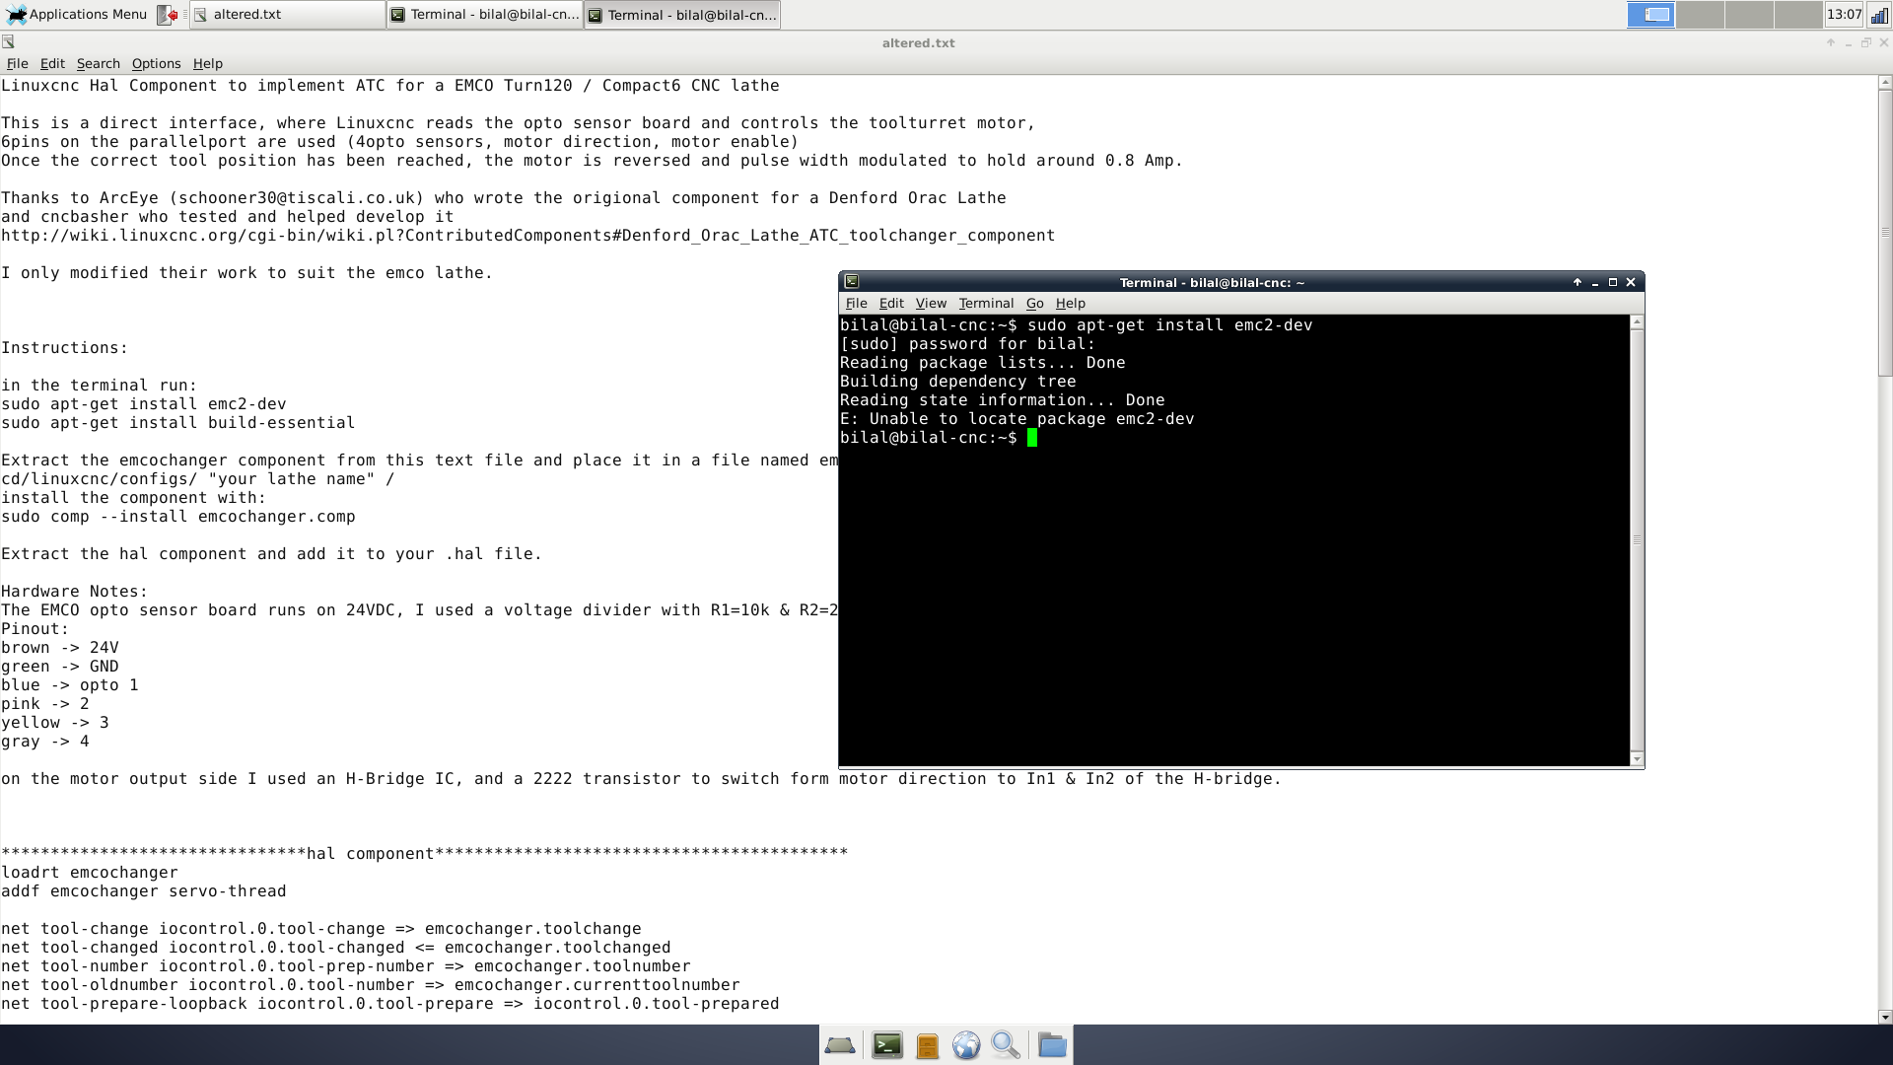Open Search menu in text editor
Viewport: 1893px width, 1065px height.
pos(98,63)
